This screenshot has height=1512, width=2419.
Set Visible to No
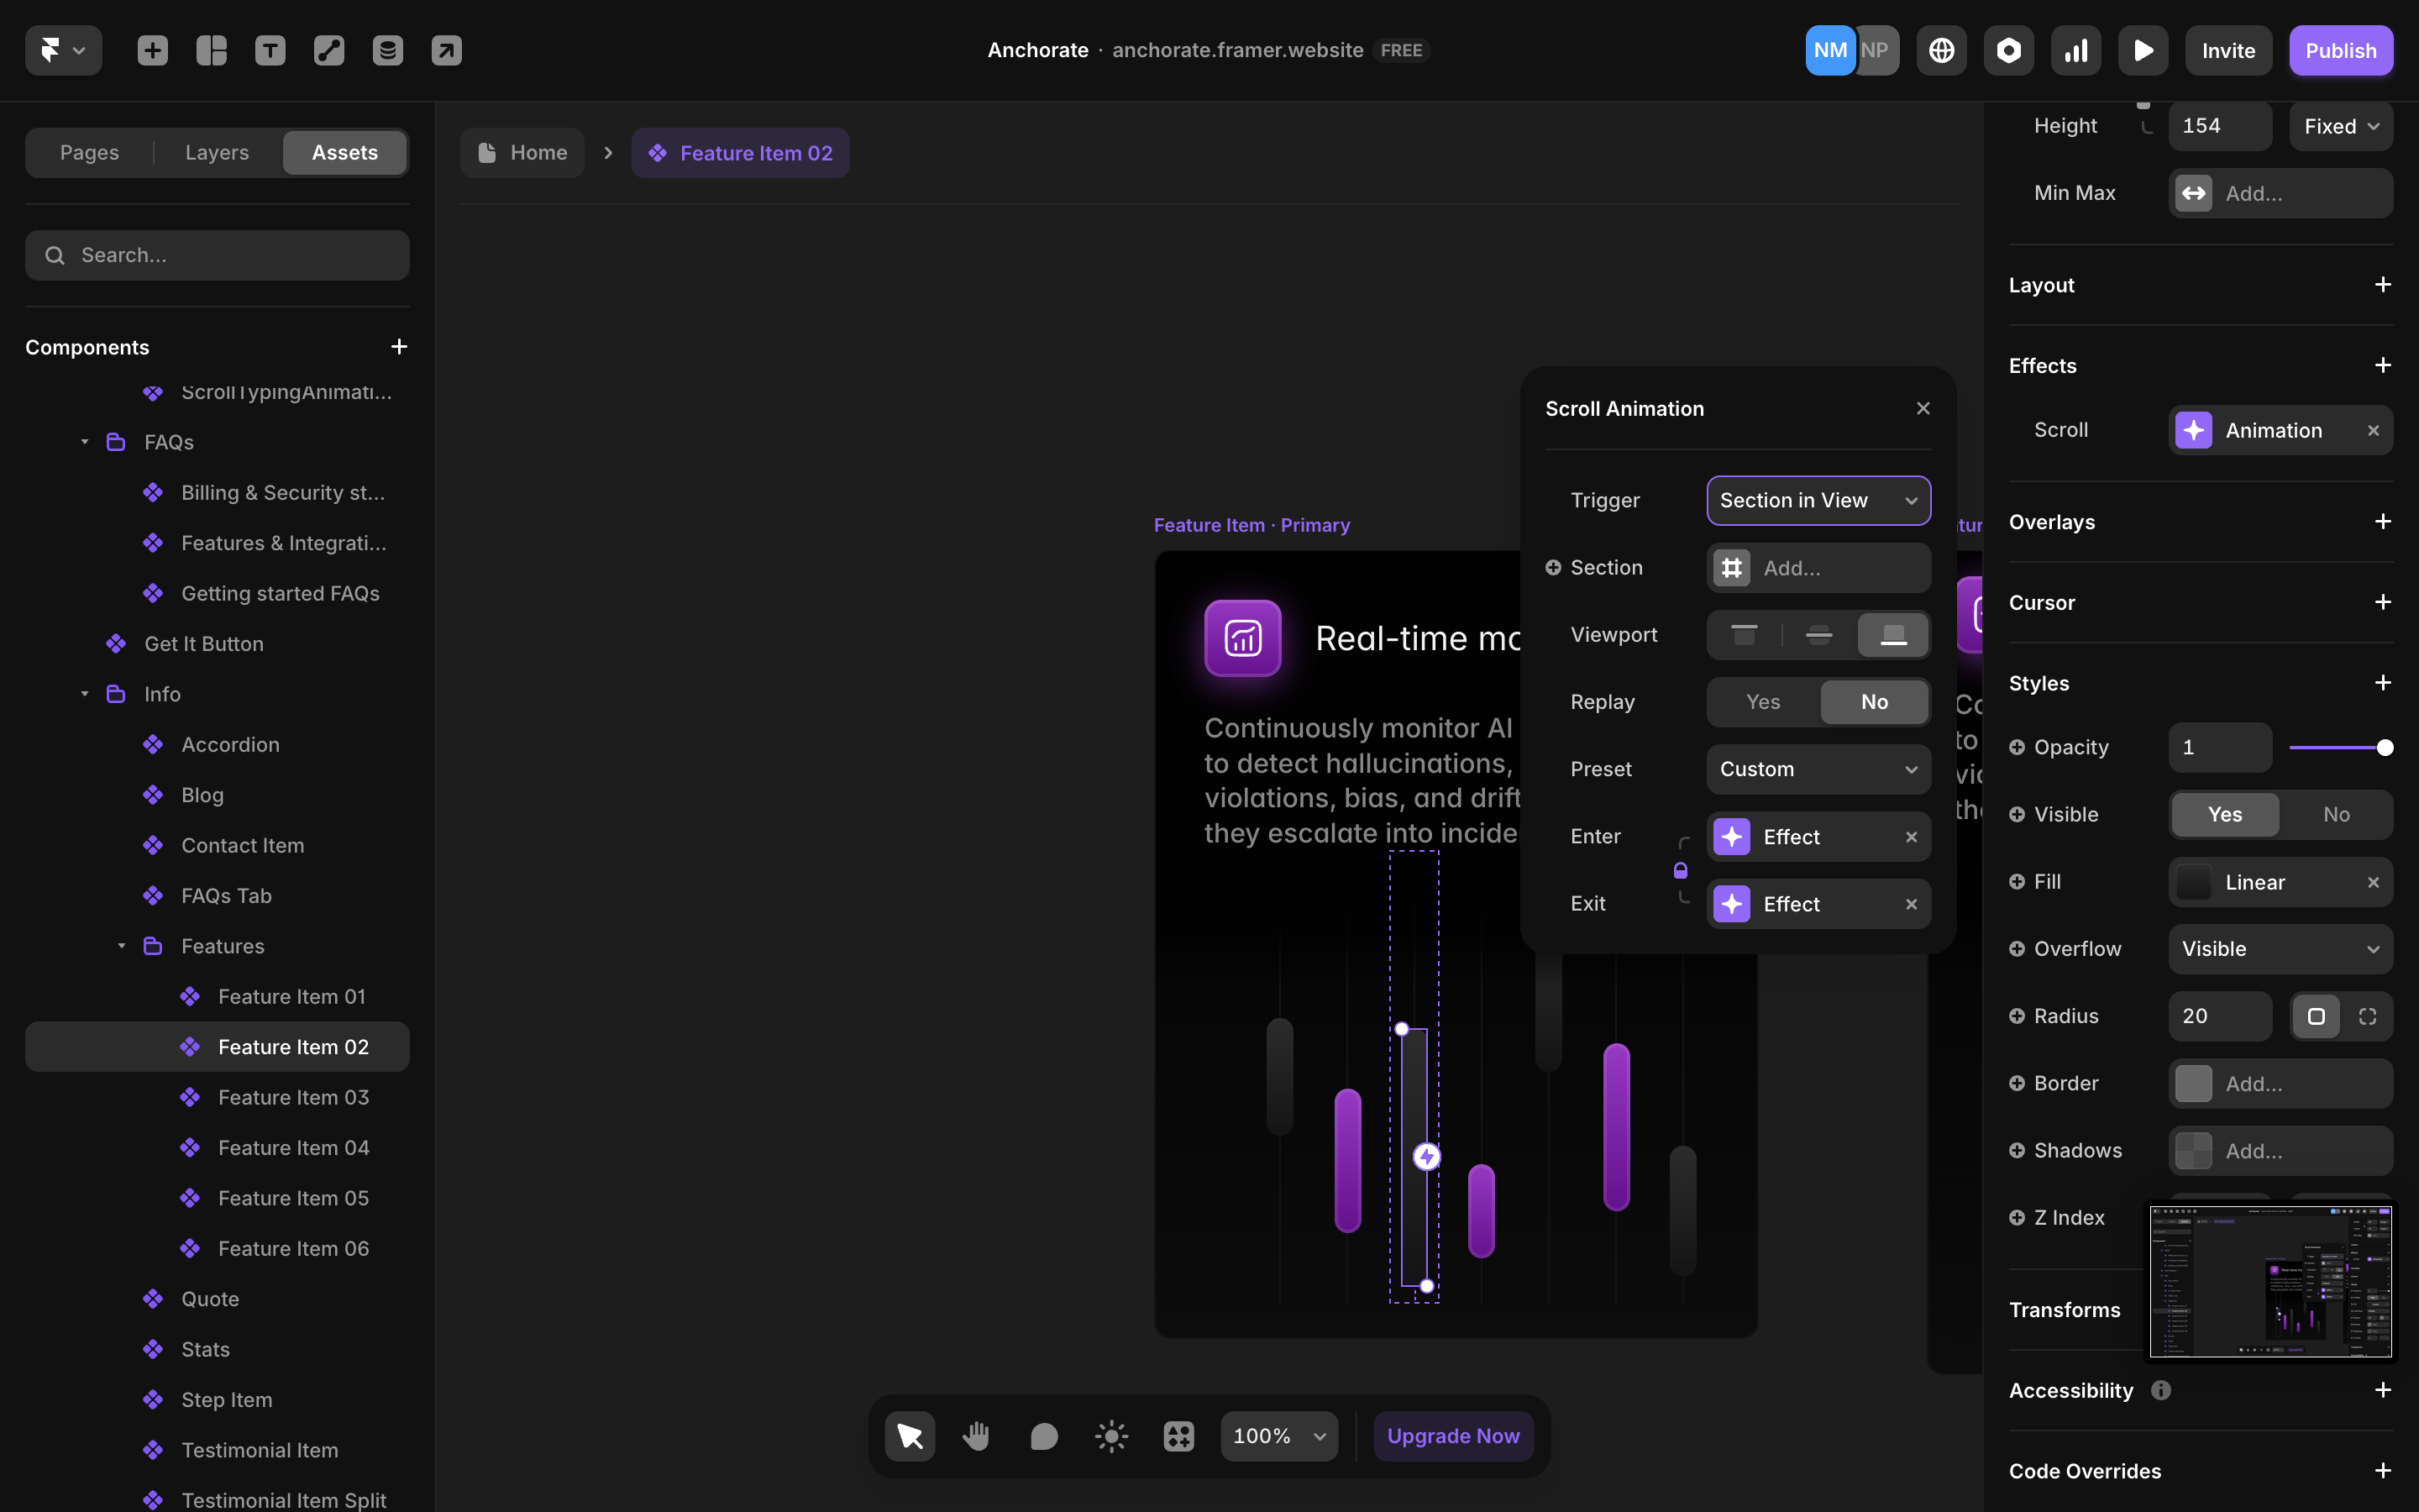point(2335,814)
